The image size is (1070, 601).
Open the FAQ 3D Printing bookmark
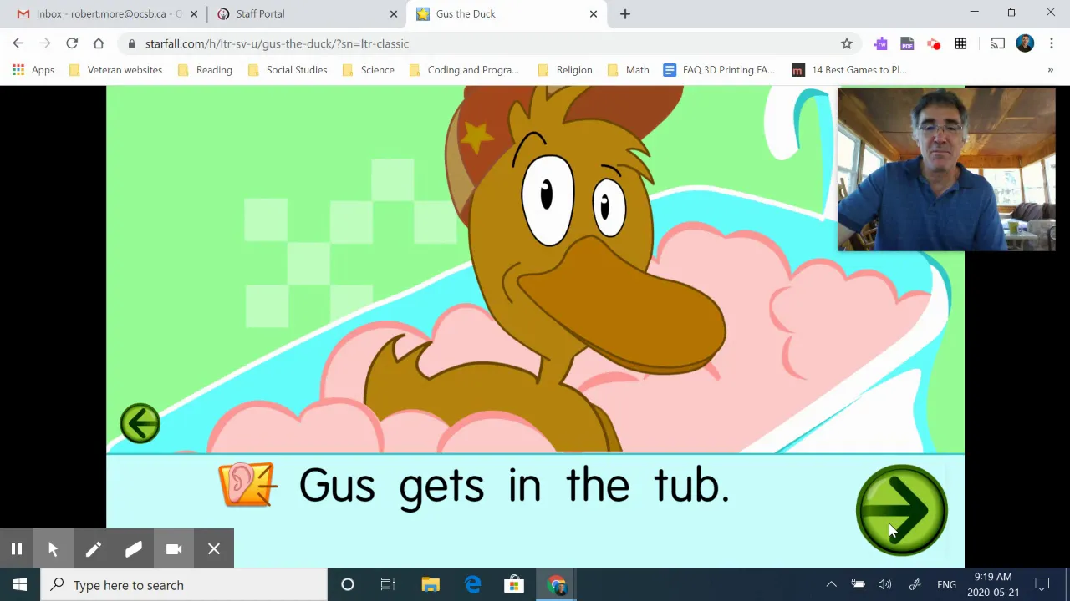pos(719,70)
